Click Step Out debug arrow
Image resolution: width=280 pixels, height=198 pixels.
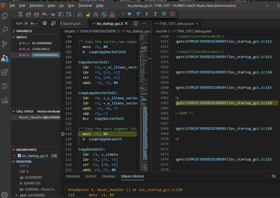155,14
